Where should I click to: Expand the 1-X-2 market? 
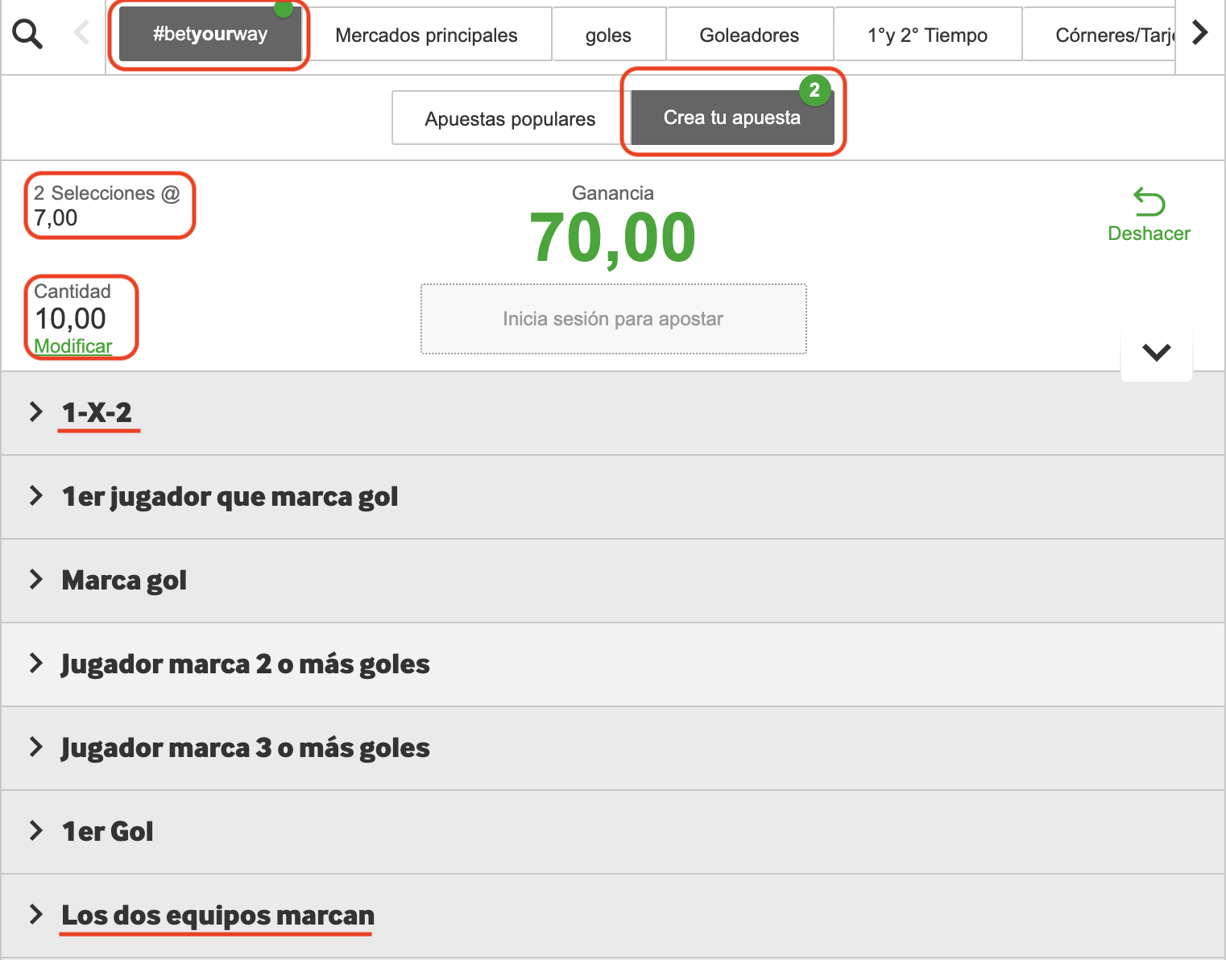pyautogui.click(x=97, y=412)
